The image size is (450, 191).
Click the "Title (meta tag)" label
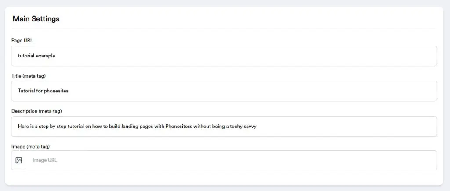pyautogui.click(x=29, y=76)
